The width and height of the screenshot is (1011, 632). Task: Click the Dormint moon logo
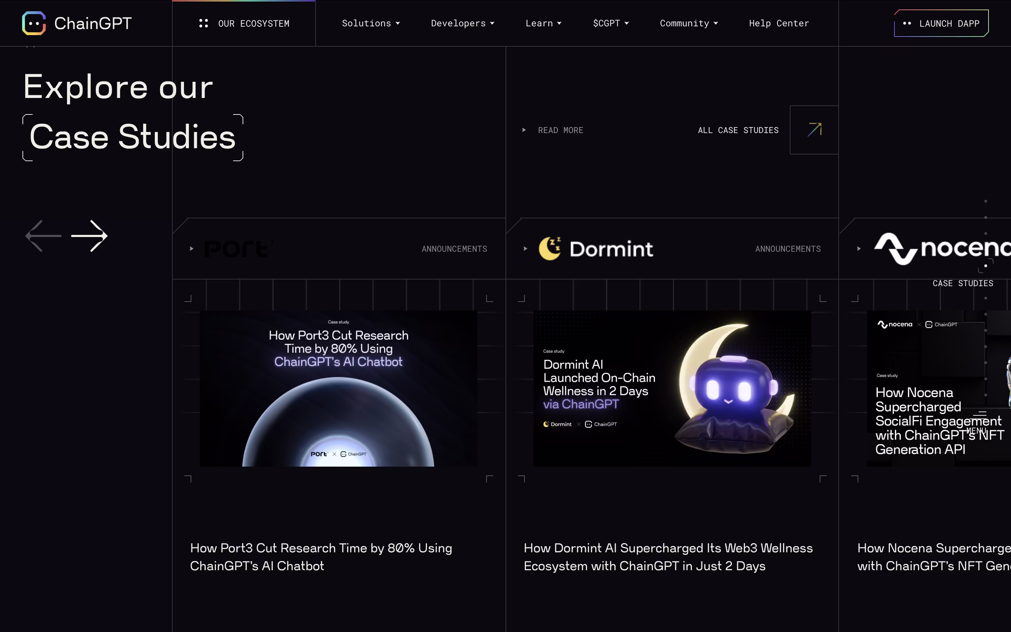(550, 249)
